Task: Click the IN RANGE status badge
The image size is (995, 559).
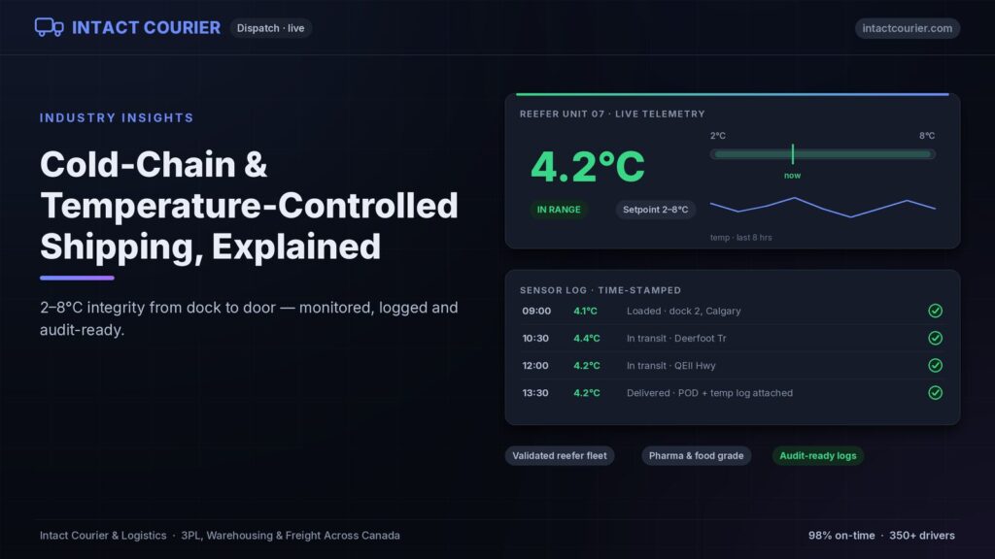Action: pos(559,210)
